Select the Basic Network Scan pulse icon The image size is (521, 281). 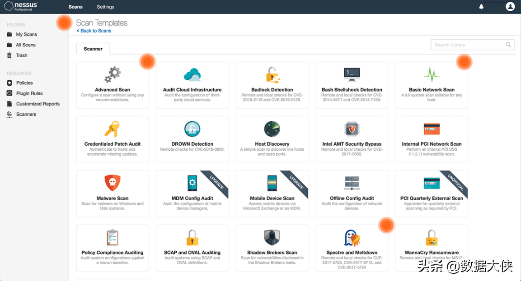pyautogui.click(x=432, y=74)
